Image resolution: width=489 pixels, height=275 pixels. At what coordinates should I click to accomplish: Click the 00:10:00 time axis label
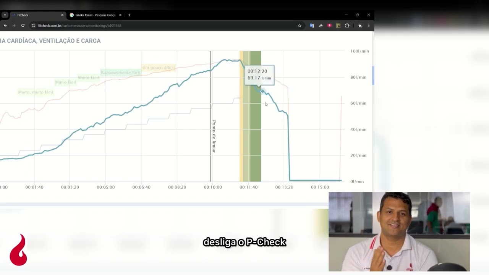click(x=213, y=187)
